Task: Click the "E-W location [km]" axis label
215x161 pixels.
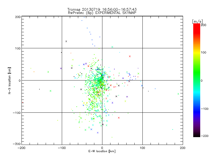Action: coord(102,151)
